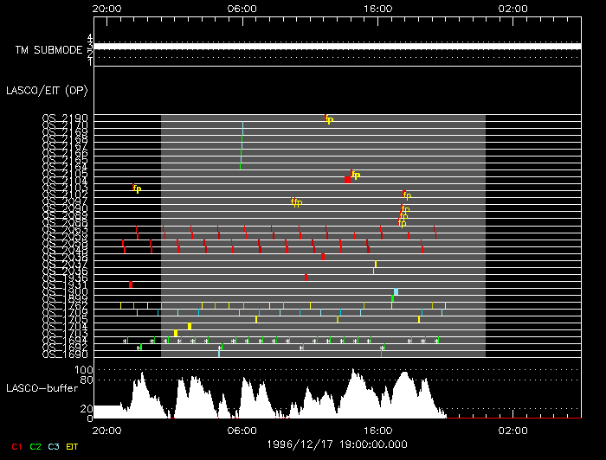Select the green C2 legend label
The height and width of the screenshot is (460, 606).
35,446
